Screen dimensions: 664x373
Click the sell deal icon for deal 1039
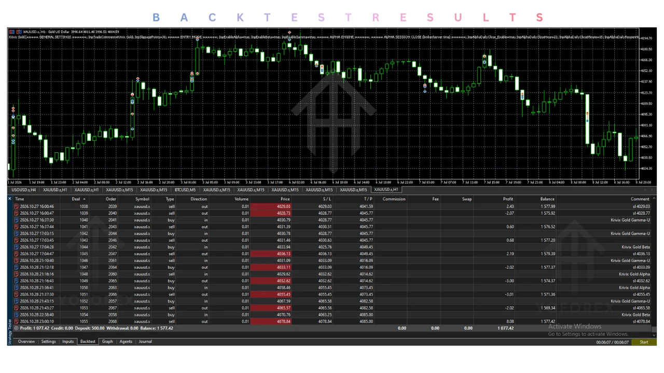[16, 213]
